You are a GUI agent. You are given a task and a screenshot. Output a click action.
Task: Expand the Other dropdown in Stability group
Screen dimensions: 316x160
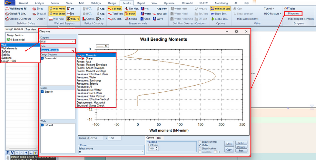41,19
